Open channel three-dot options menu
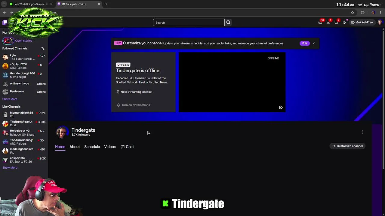 [362, 132]
